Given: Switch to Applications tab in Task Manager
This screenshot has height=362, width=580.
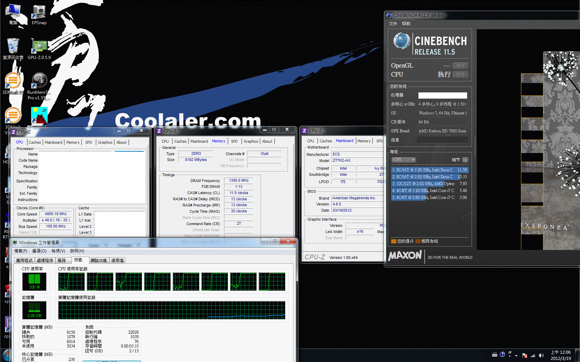Looking at the screenshot, I should [x=24, y=261].
